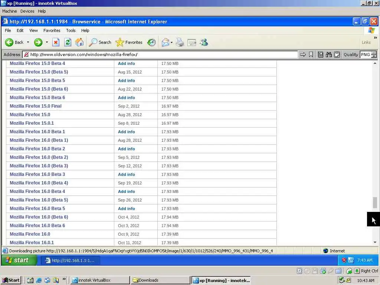Viewport: 380px width, 285px height.
Task: Click the clipboard icon before Quality
Action: click(337, 55)
